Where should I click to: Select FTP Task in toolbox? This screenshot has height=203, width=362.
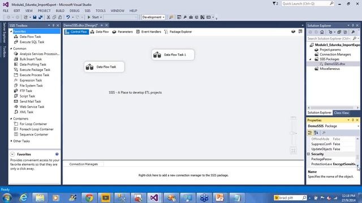coord(25,91)
